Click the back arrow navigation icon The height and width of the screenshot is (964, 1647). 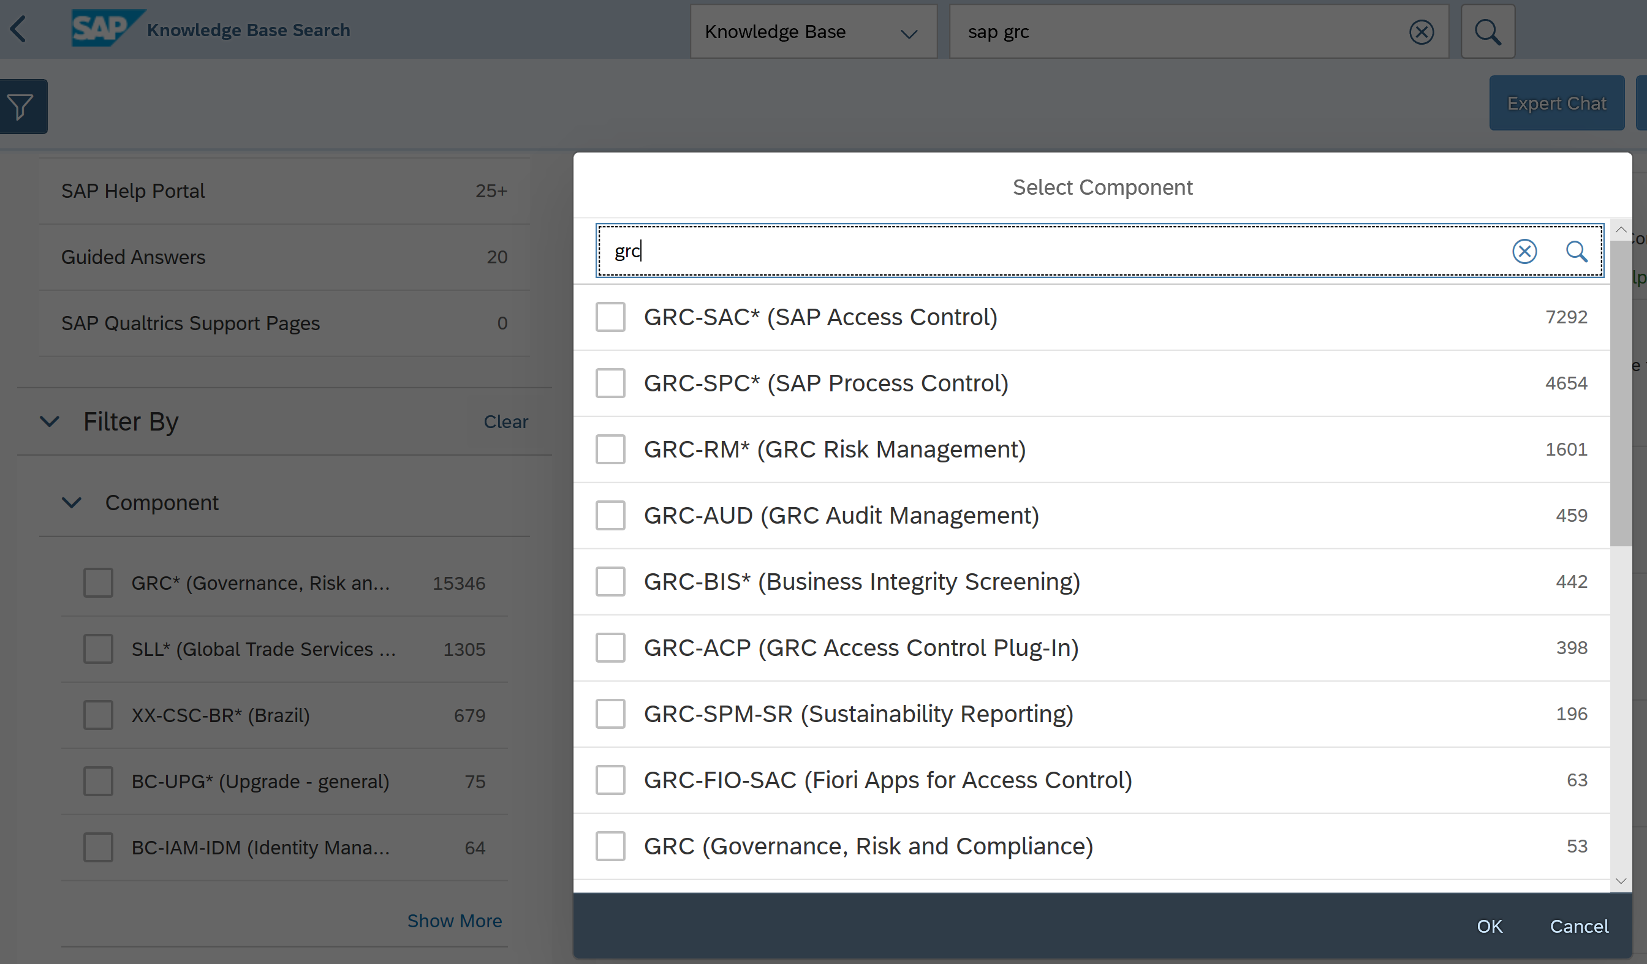pyautogui.click(x=19, y=29)
